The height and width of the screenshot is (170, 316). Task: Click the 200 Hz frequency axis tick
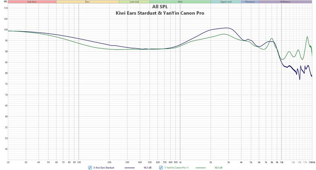[x=109, y=162]
